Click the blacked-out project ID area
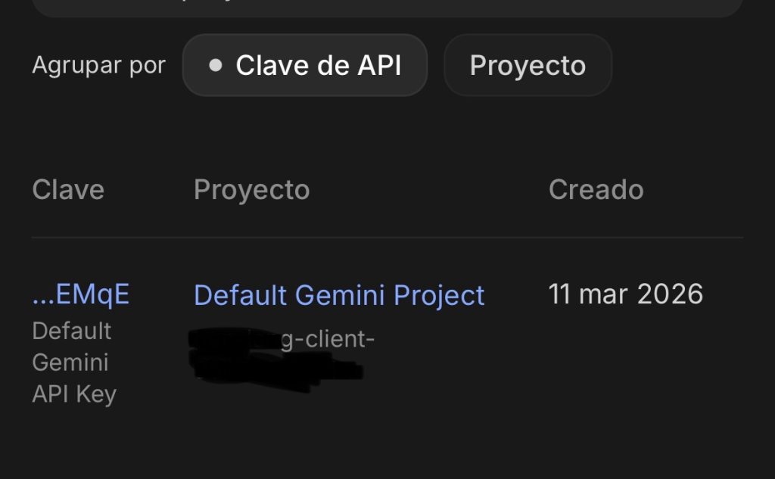Image resolution: width=775 pixels, height=479 pixels. click(235, 341)
